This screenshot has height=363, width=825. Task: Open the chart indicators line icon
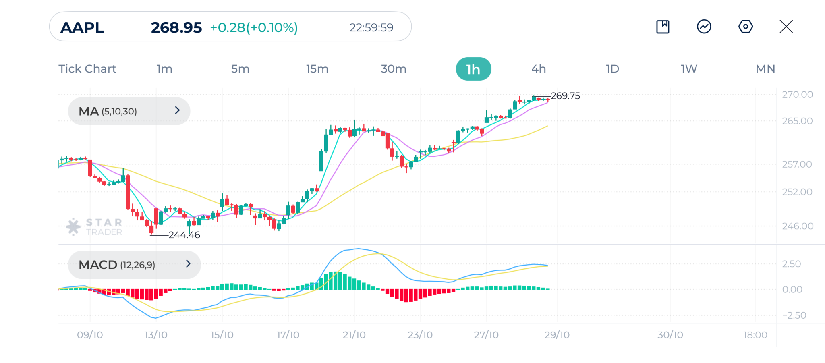(704, 27)
